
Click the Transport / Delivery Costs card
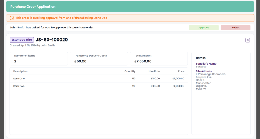[x=99, y=59]
